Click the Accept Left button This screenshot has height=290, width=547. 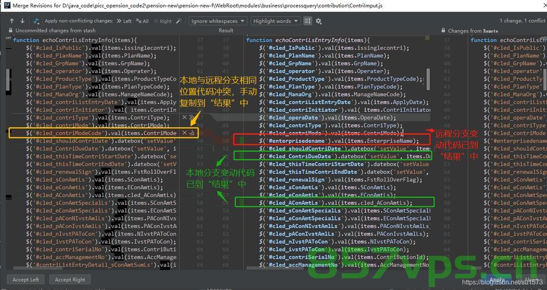click(26, 280)
